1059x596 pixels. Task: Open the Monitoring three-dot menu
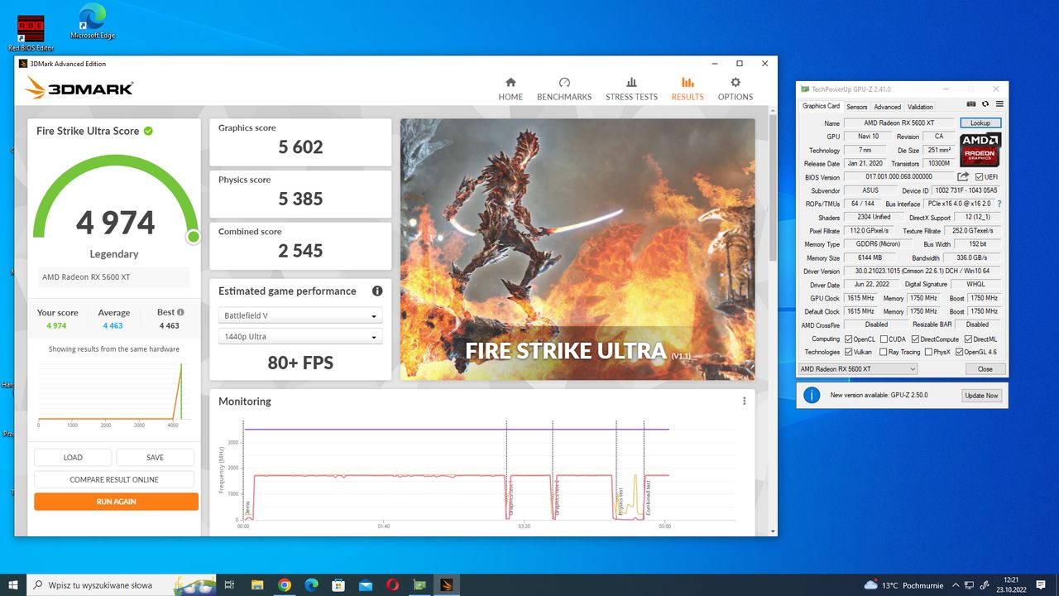coord(744,401)
